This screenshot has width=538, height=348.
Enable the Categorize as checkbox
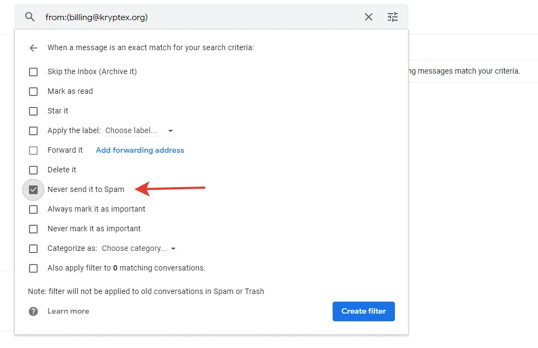(33, 249)
